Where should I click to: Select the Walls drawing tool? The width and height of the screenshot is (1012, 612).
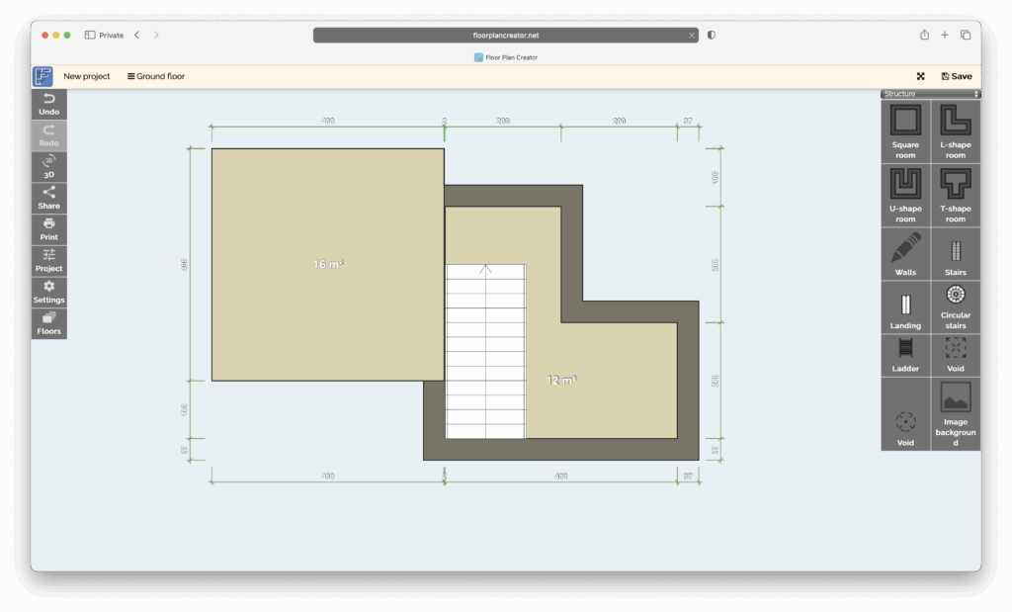coord(905,249)
